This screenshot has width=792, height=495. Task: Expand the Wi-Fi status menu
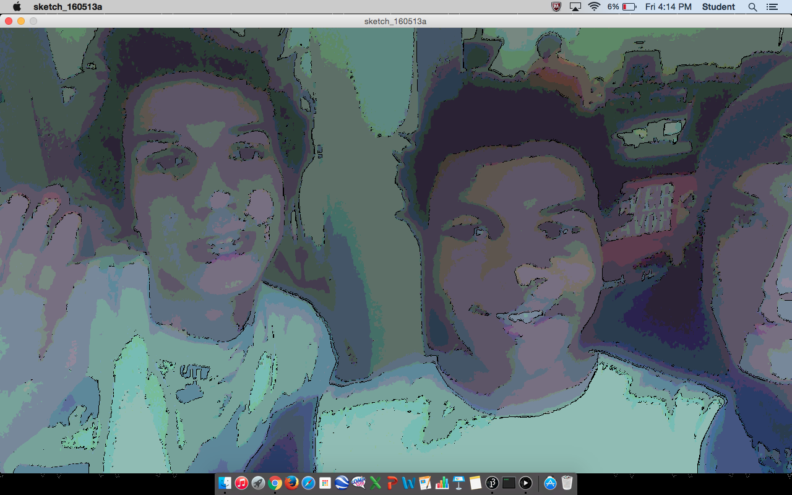pos(594,7)
